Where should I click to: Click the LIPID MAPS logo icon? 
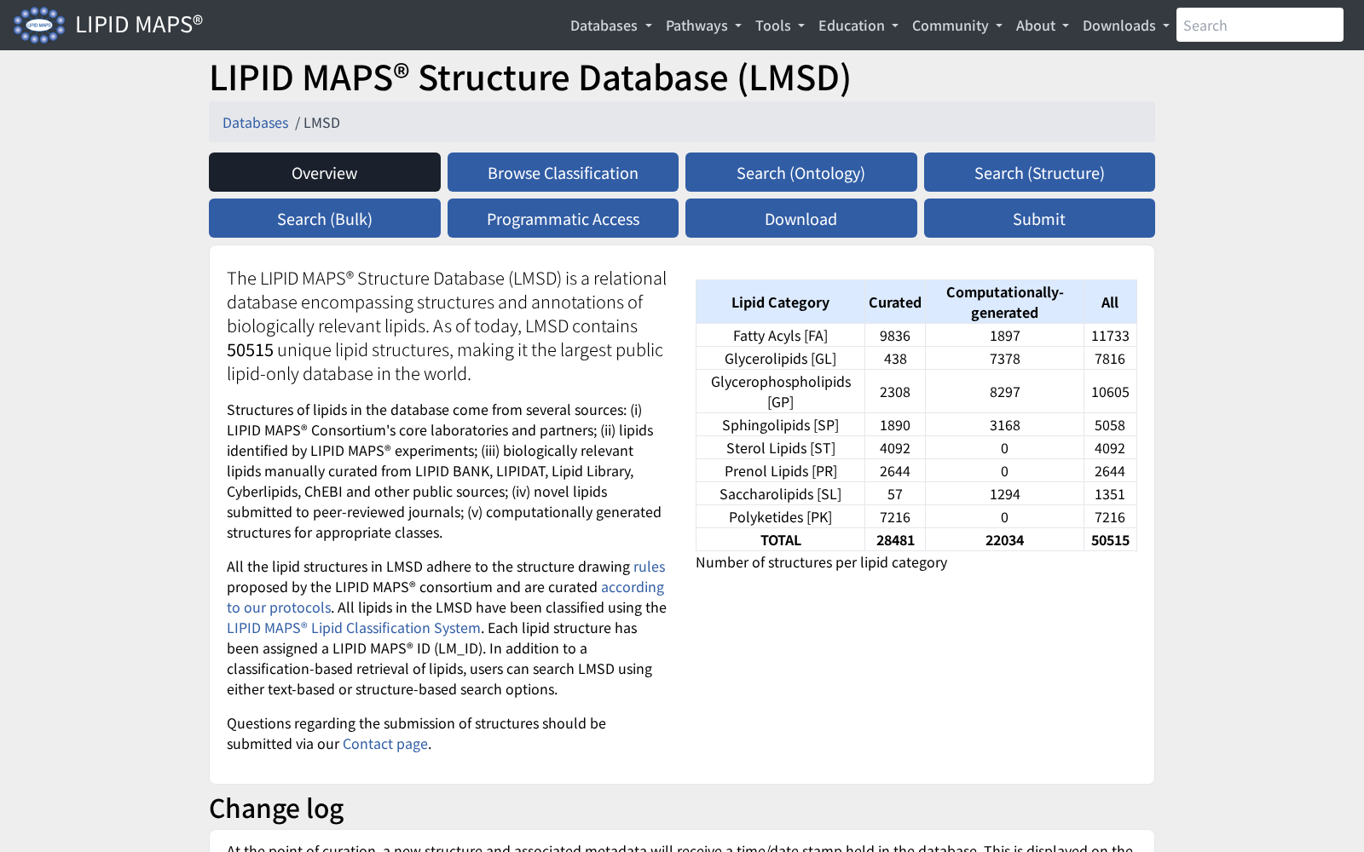[39, 25]
